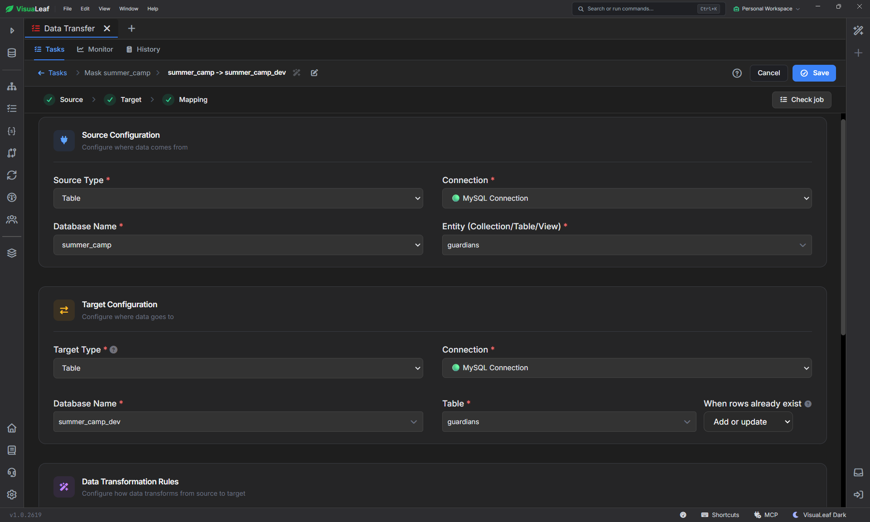Click the sign-in arrow icon at bottom right

coord(858,494)
